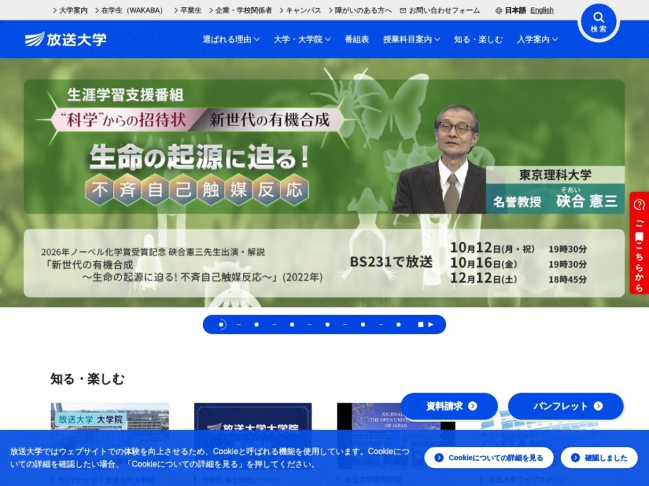Image resolution: width=649 pixels, height=486 pixels.
Task: Play the carousel slideshow
Action: tap(431, 325)
